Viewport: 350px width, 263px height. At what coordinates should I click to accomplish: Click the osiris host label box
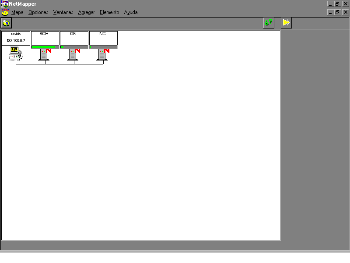coord(16,38)
